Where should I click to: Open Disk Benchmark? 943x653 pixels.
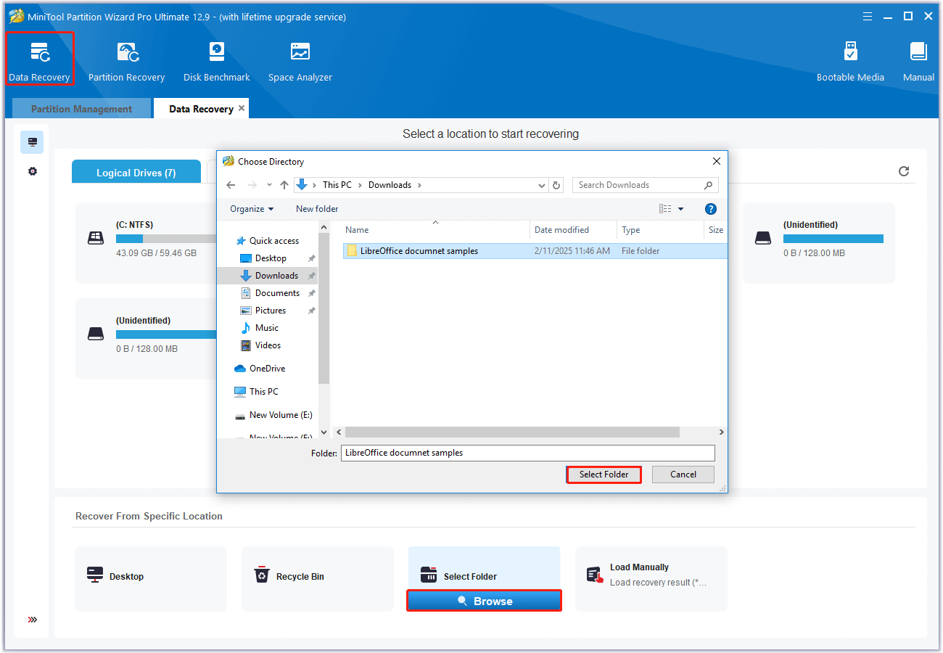[x=216, y=61]
